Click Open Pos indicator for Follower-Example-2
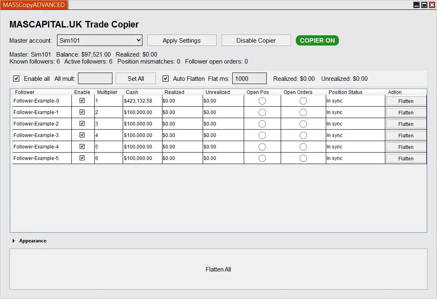This screenshot has height=299, width=437. (262, 124)
